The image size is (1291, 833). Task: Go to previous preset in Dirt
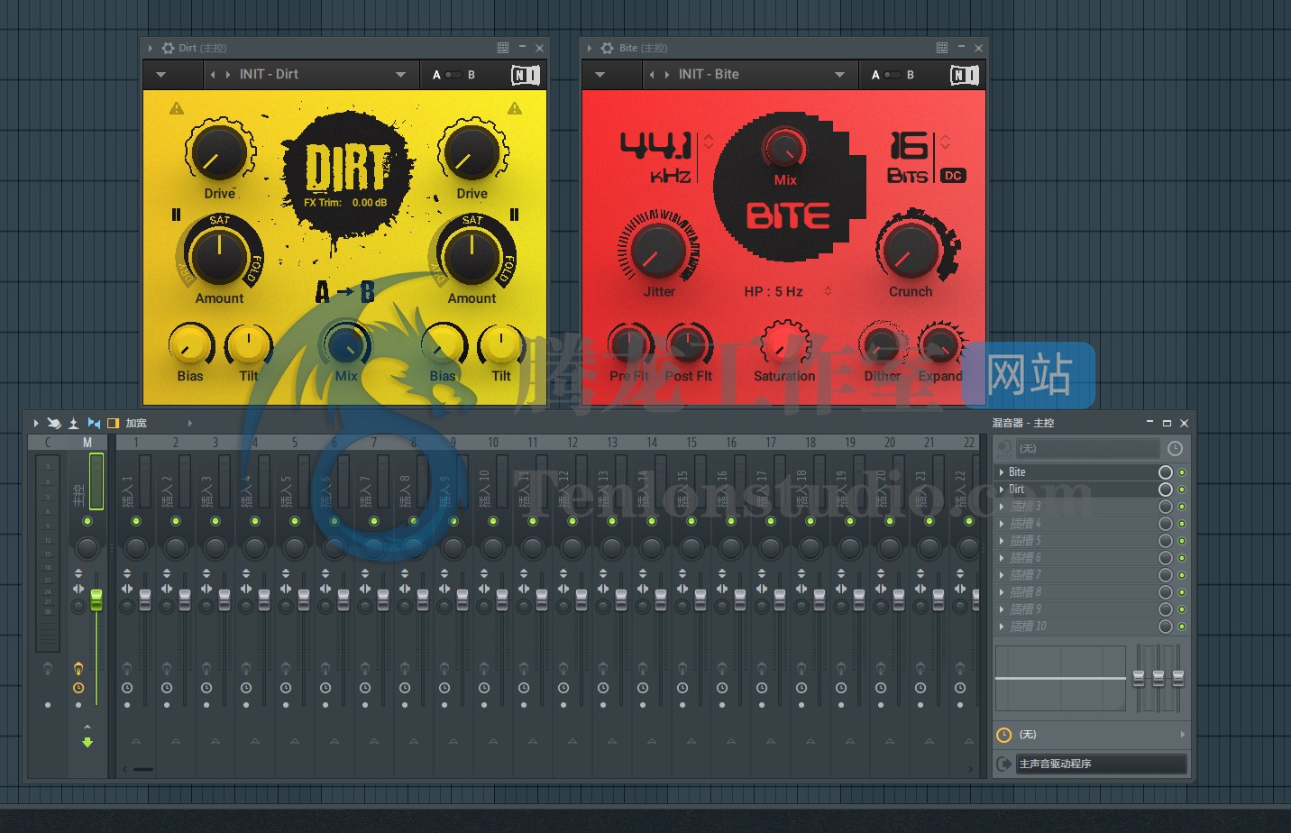click(x=214, y=75)
